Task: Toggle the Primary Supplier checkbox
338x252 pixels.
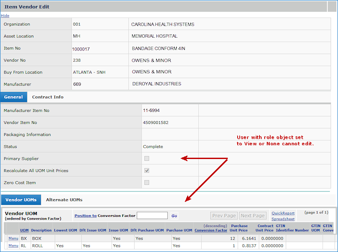Action: pyautogui.click(x=147, y=159)
